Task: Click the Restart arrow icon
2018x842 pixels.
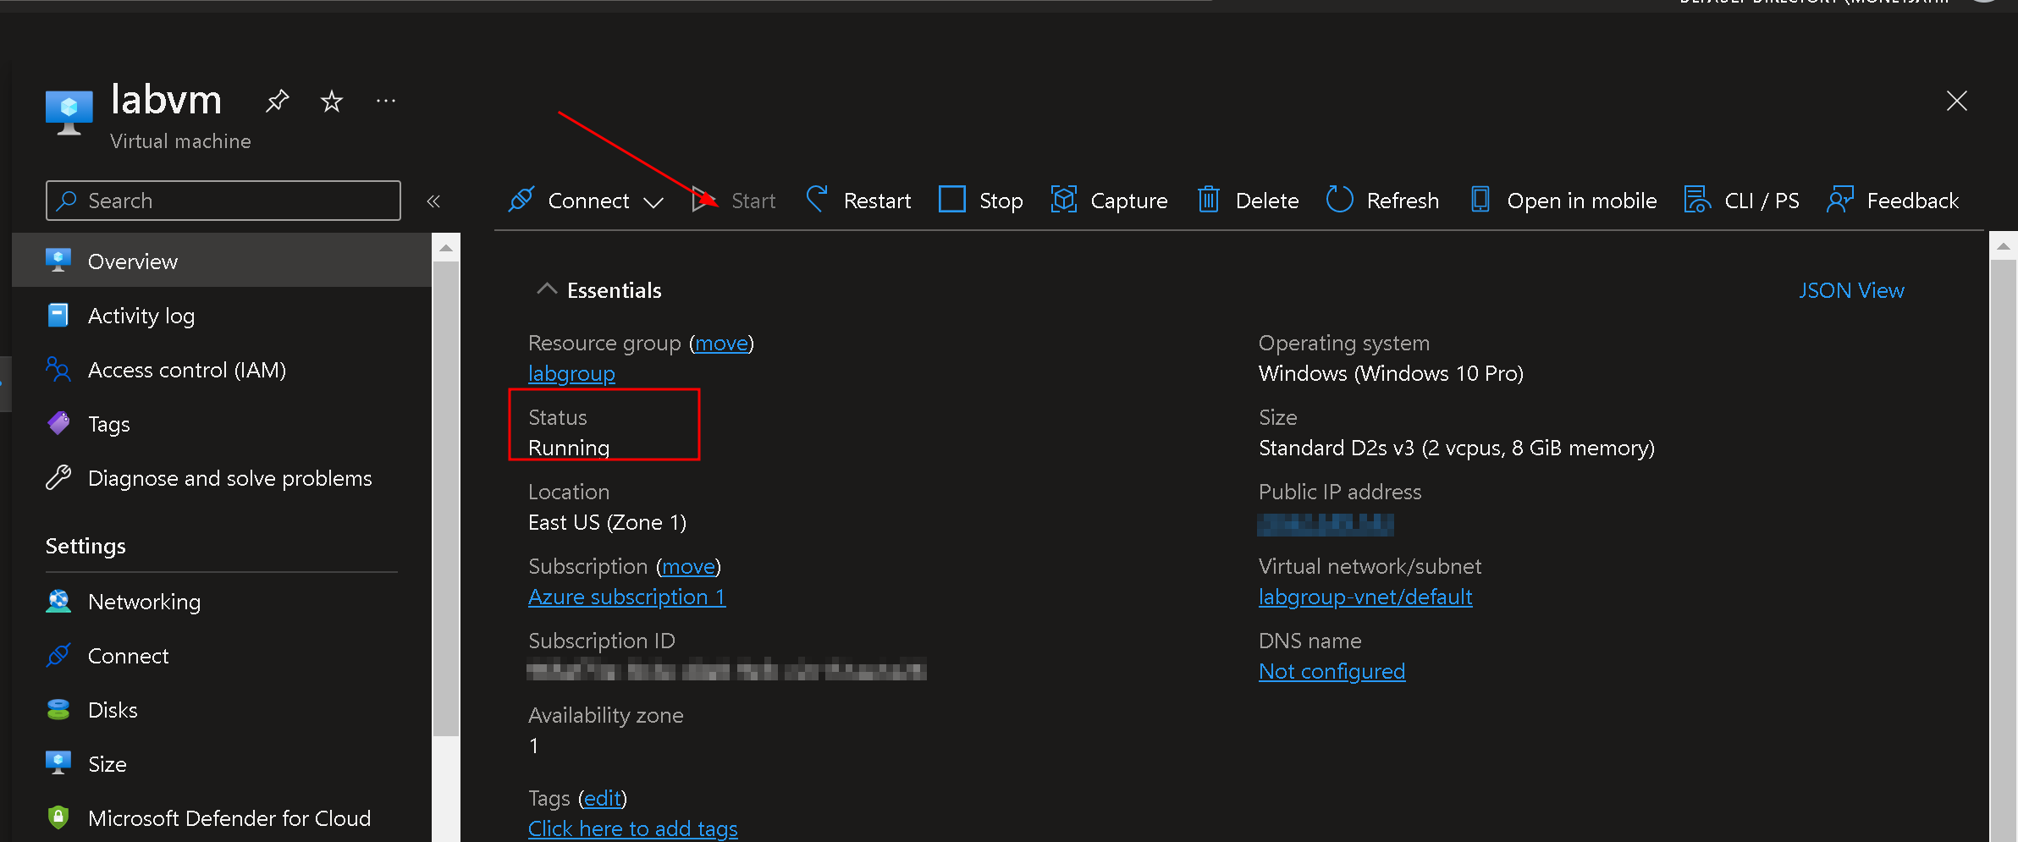Action: pos(817,199)
